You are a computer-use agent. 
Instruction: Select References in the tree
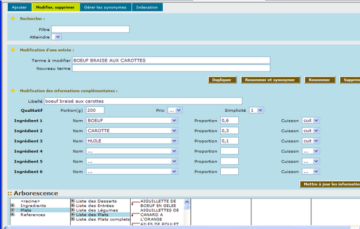coord(33,215)
